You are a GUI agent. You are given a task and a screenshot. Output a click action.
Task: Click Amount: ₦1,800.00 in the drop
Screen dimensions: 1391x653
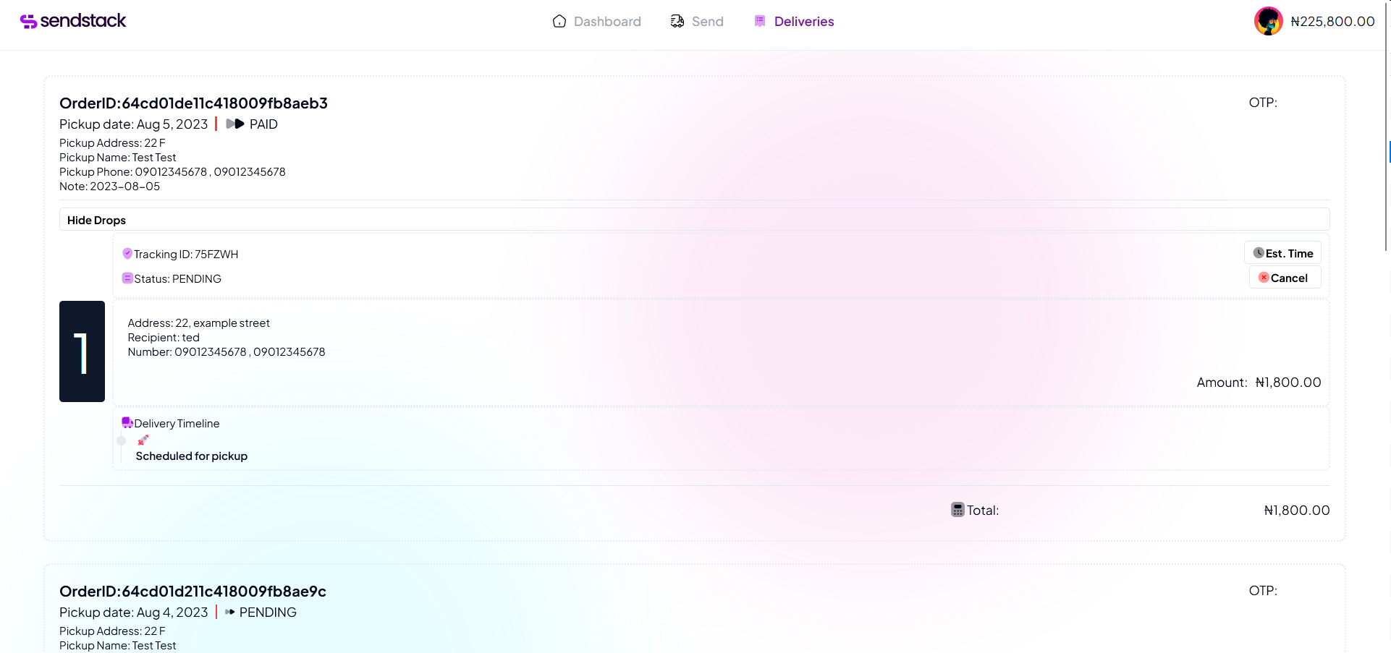[x=1259, y=383]
